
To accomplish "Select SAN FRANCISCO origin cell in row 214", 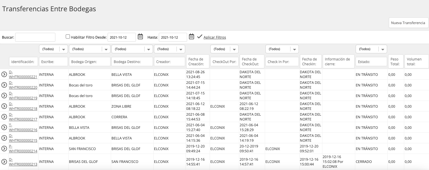I will (82, 149).
